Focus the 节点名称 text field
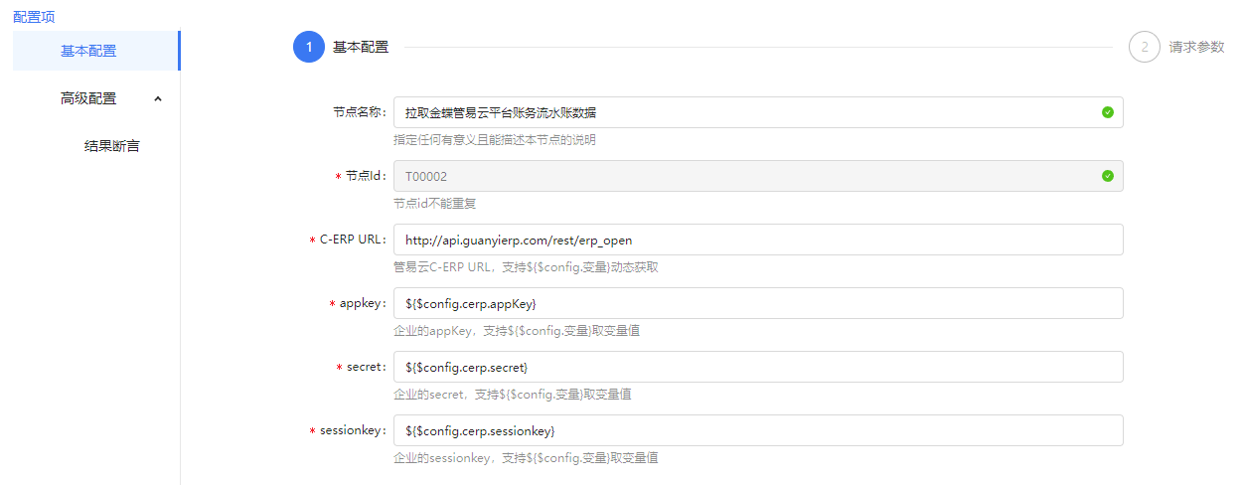 pos(745,112)
